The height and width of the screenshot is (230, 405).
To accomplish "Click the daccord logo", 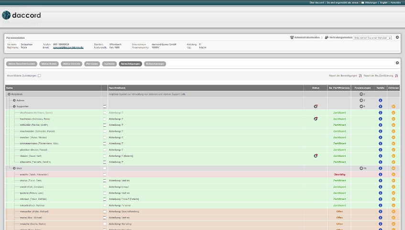I will [22, 15].
